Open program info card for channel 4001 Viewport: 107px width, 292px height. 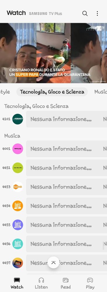point(67,149)
